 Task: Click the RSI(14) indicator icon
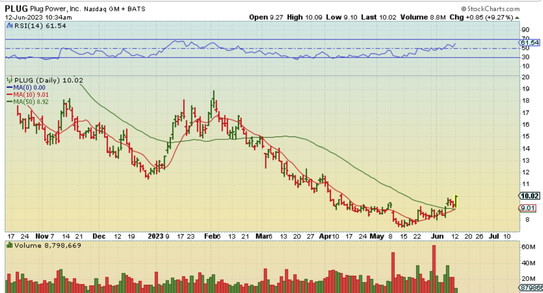click(x=10, y=26)
